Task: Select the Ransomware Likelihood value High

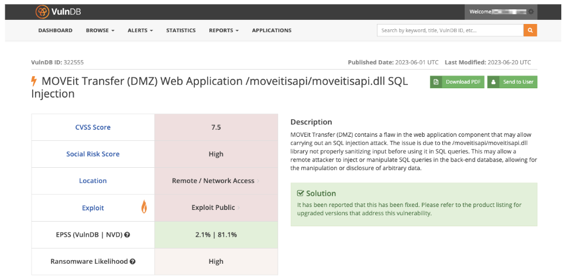Action: pos(216,261)
